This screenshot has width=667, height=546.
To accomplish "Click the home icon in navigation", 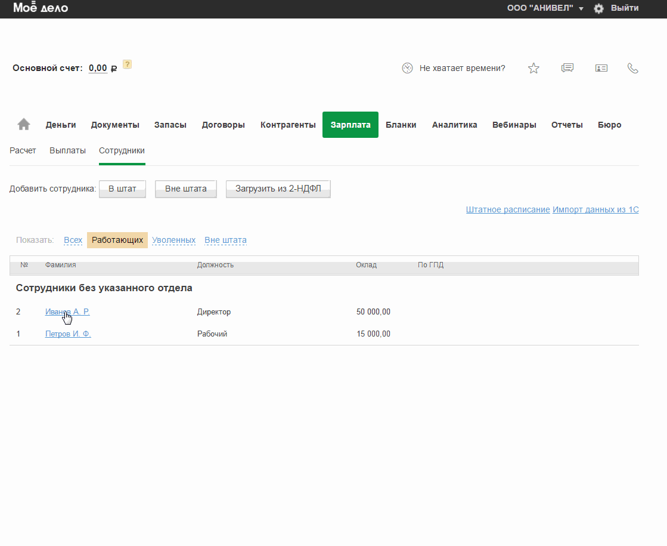I will pyautogui.click(x=24, y=125).
